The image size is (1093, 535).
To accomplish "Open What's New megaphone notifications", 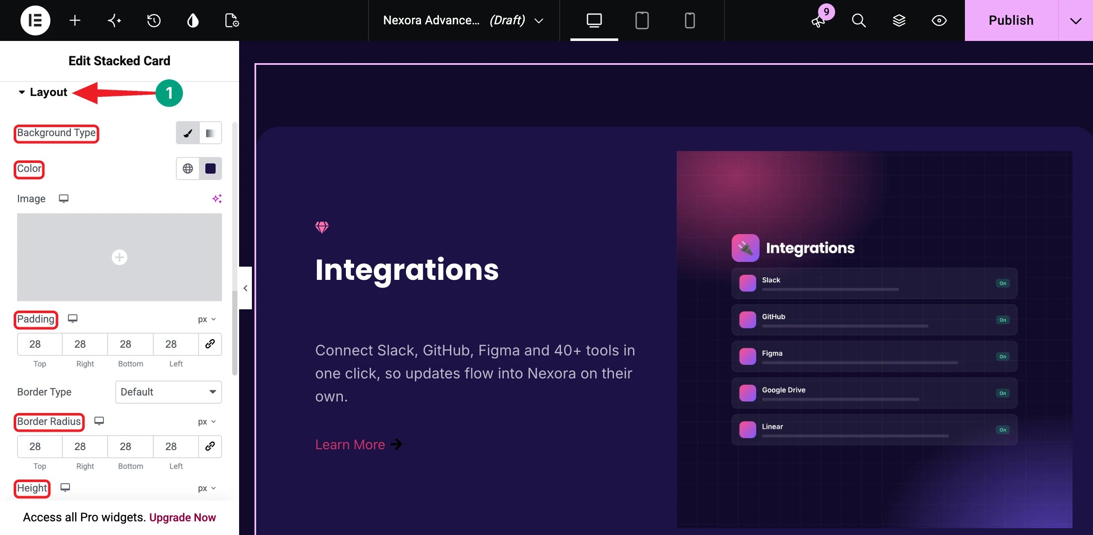I will (x=818, y=20).
